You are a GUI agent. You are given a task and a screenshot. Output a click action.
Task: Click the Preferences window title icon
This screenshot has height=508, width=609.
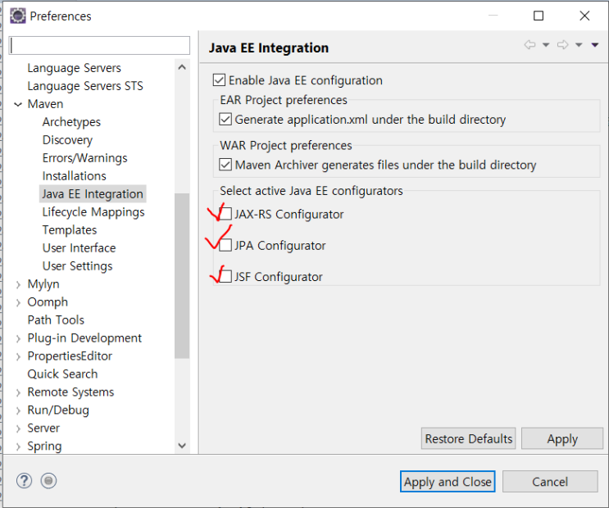[x=16, y=16]
